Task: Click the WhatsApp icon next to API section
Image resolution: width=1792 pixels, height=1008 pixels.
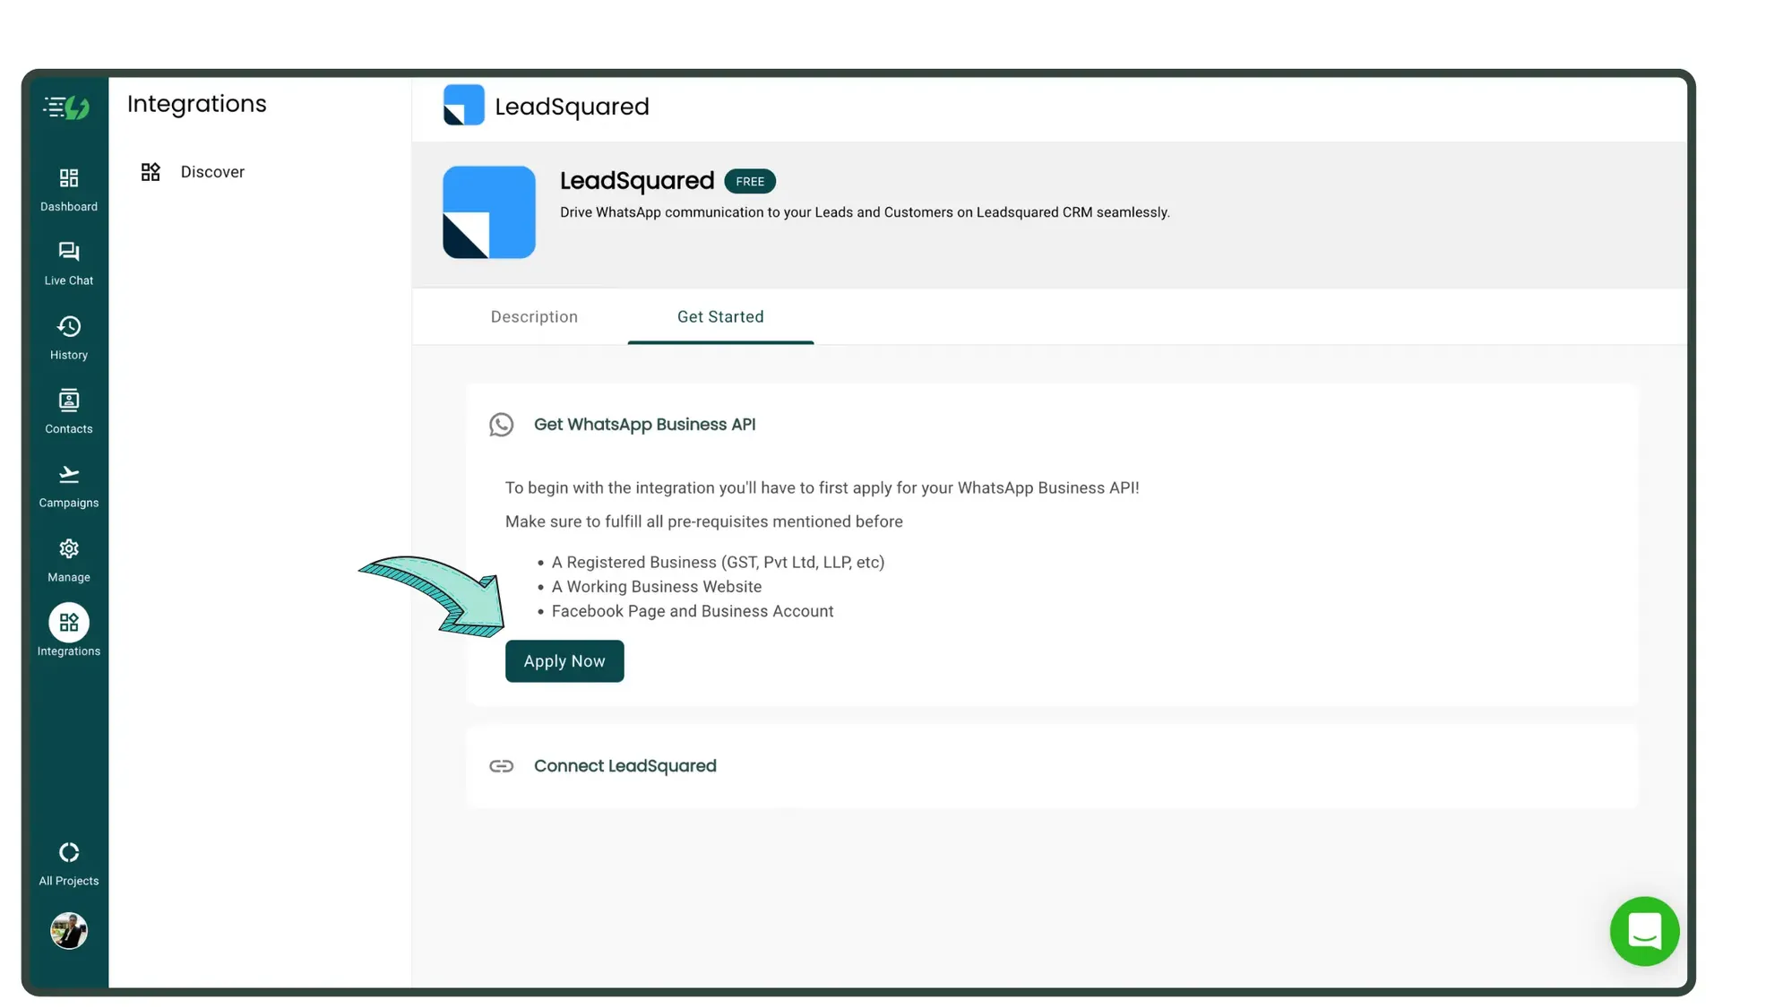Action: click(x=501, y=424)
